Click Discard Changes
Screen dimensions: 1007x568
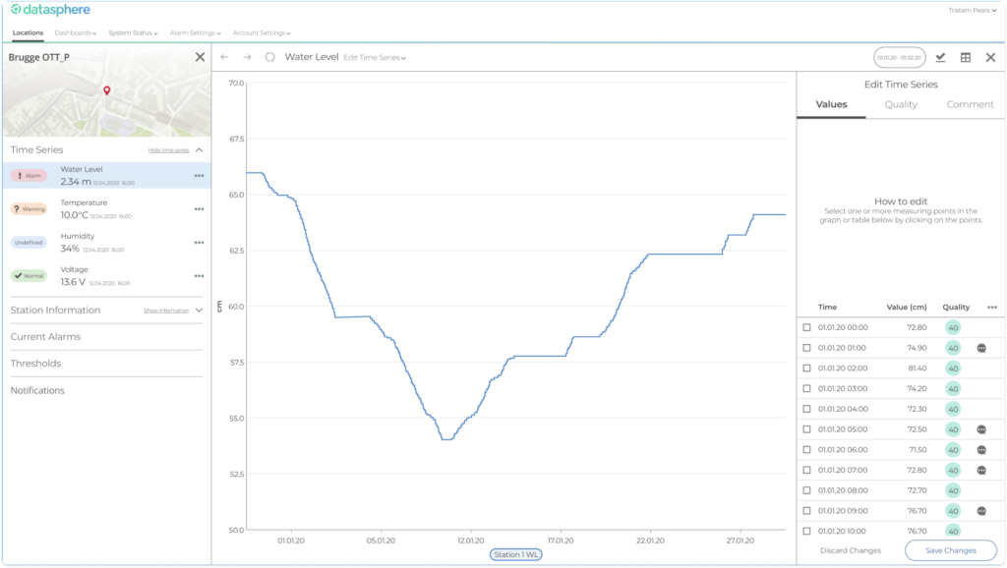tap(851, 550)
